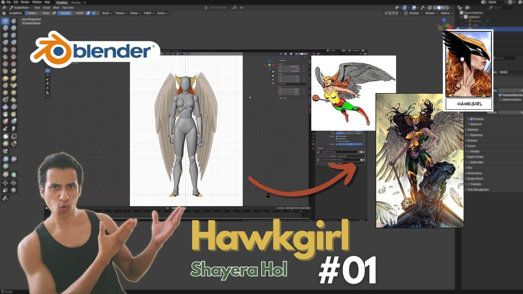Select the Front side option
Image resolution: width=523 pixels, height=294 pixels.
(x=349, y=133)
